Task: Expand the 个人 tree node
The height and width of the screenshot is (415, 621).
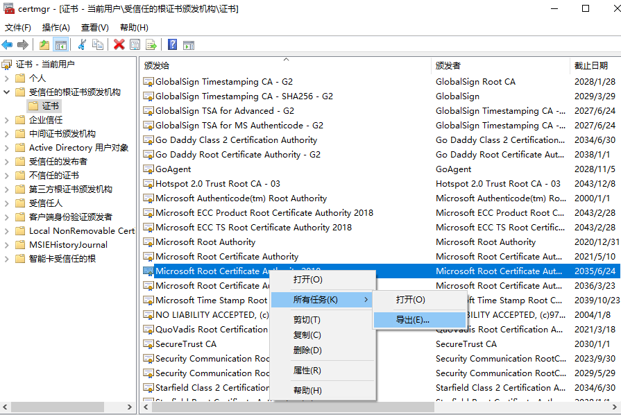Action: [x=7, y=78]
